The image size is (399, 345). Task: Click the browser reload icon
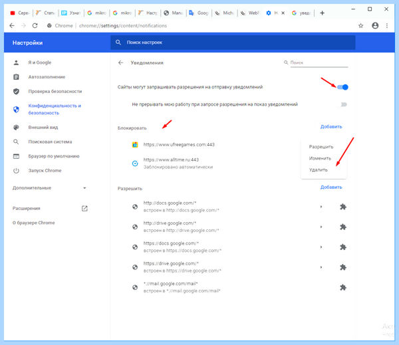[35, 26]
